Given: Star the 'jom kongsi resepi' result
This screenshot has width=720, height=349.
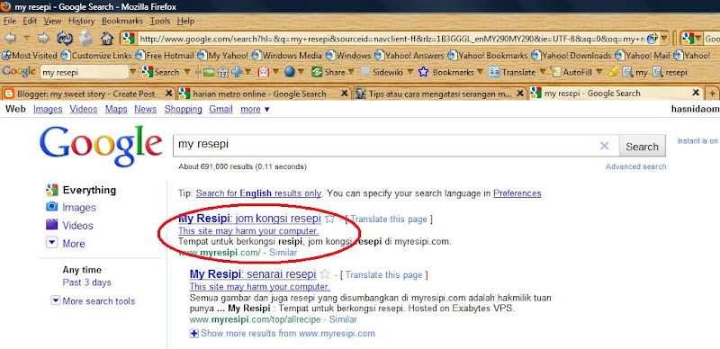Looking at the screenshot, I should coord(329,219).
